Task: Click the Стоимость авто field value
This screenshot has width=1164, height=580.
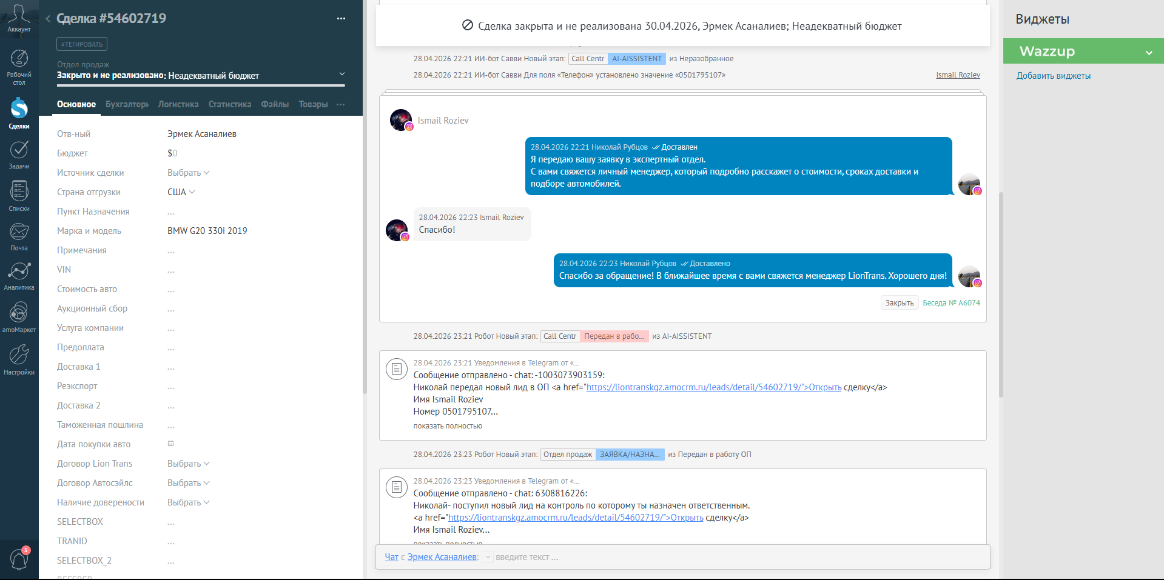Action: pos(171,289)
